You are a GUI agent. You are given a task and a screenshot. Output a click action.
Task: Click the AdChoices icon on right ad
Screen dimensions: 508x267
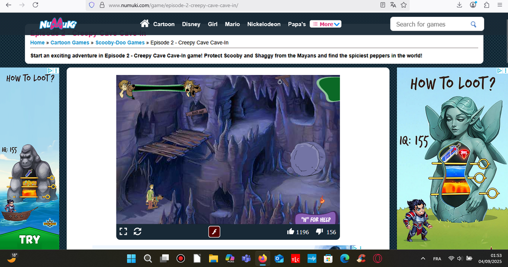coord(499,70)
